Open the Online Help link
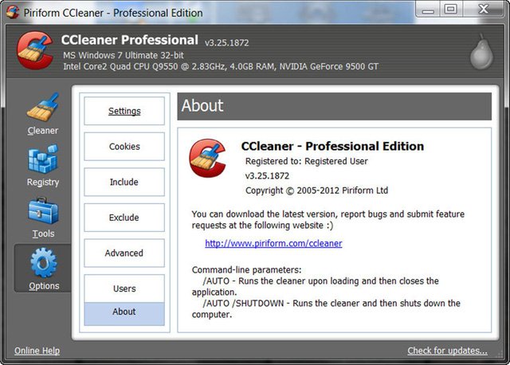 (x=37, y=351)
